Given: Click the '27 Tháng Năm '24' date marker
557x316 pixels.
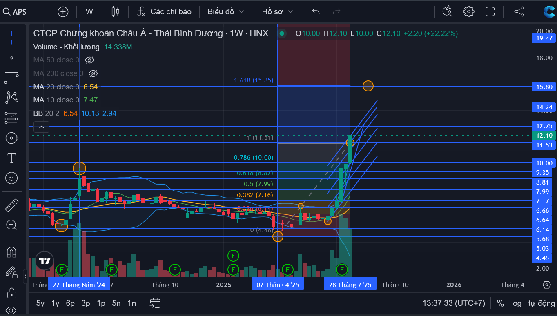Looking at the screenshot, I should pos(79,285).
